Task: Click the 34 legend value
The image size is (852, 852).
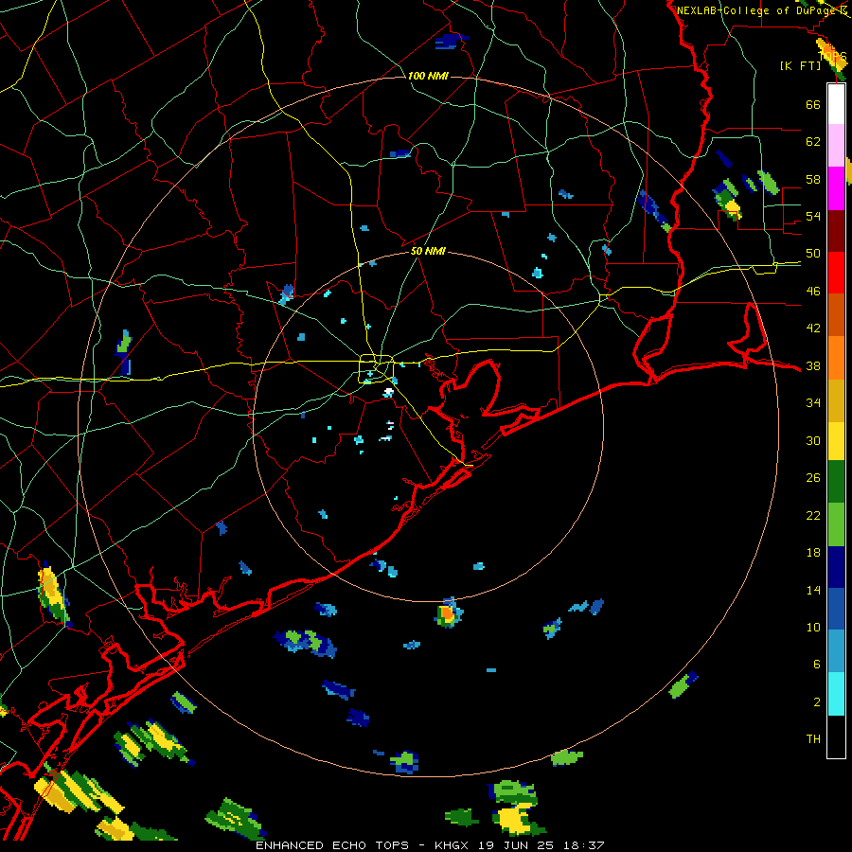Action: coord(813,403)
